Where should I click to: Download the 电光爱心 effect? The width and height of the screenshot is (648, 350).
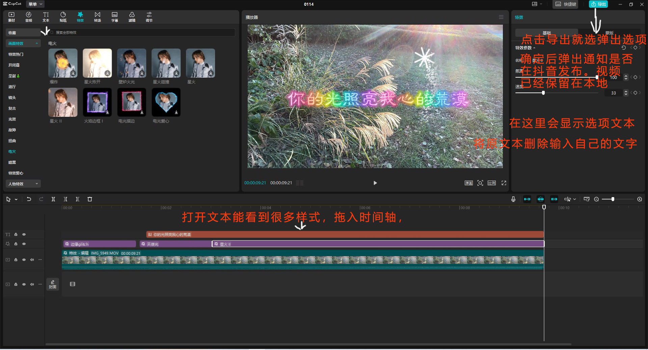pyautogui.click(x=176, y=112)
